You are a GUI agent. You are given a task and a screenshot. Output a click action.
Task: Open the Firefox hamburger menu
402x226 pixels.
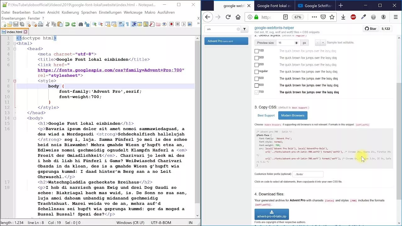pyautogui.click(x=394, y=17)
